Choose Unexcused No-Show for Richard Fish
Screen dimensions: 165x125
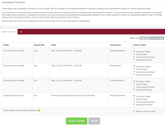click(134, 72)
